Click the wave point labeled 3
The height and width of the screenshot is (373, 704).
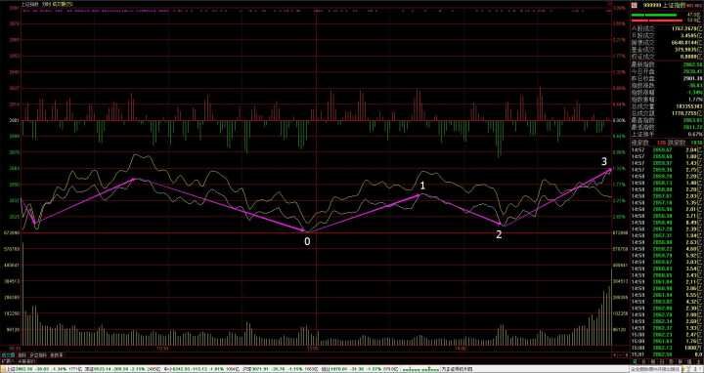610,170
